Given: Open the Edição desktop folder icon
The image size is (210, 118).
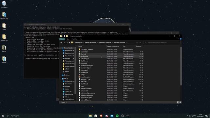Looking at the screenshot, I should point(4,49).
